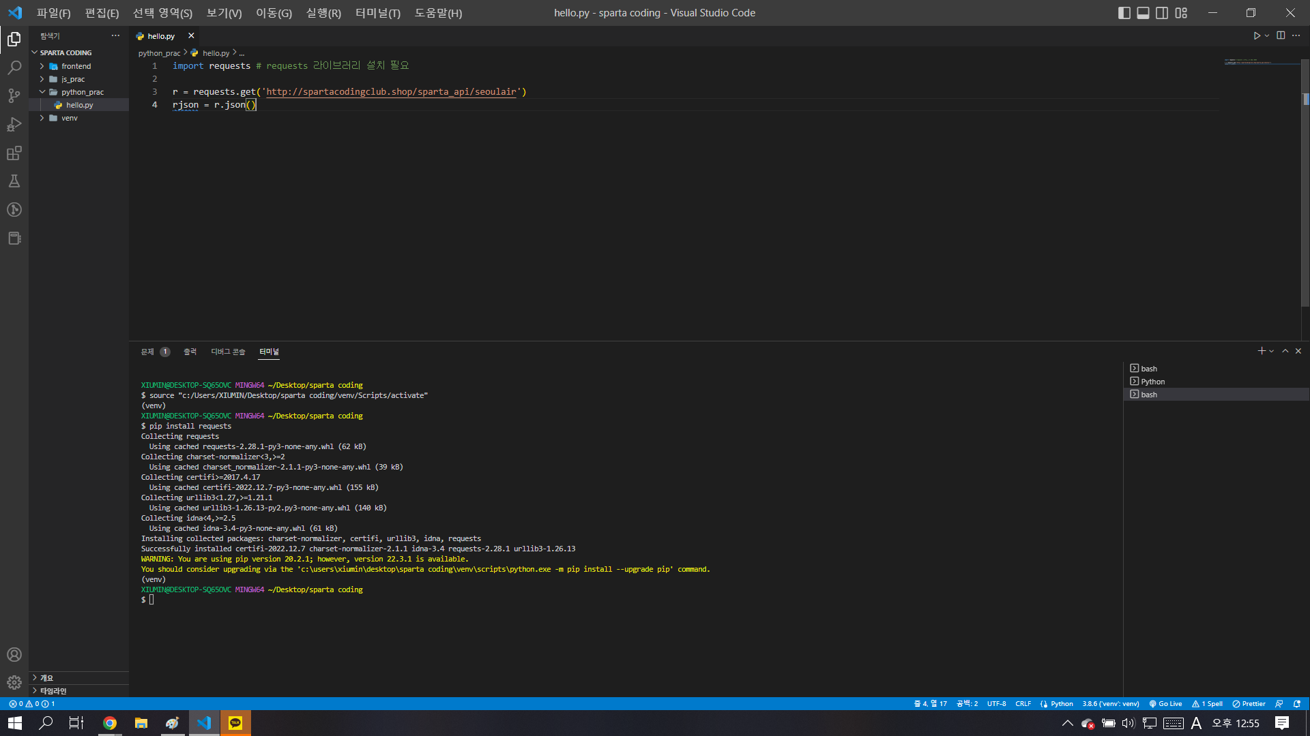Open the Terminal (터미널) menu
1310x736 pixels.
377,13
